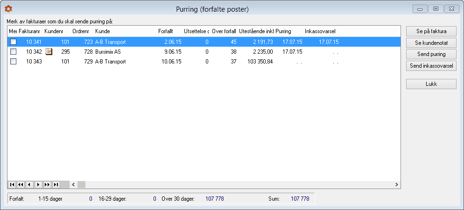This screenshot has height=210, width=464.
Task: Maximize the Purring window
Action: coord(436,9)
